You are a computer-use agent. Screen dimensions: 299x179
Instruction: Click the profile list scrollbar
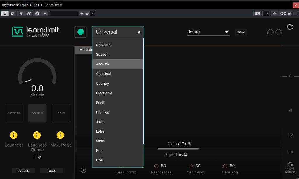(143, 91)
